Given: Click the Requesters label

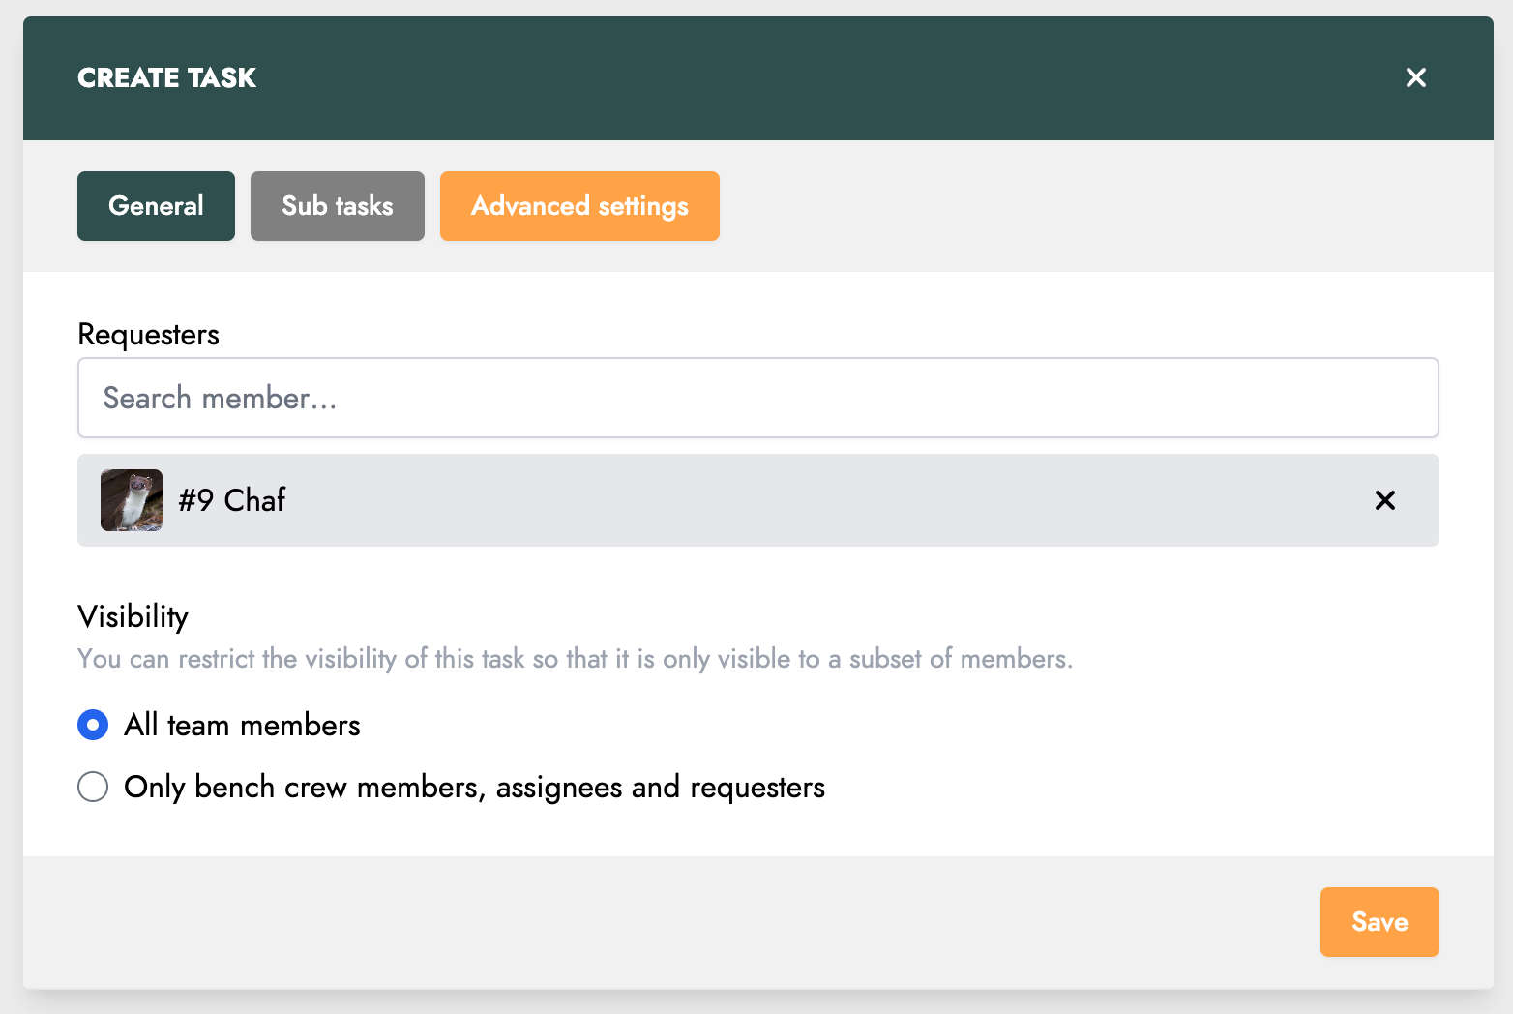Looking at the screenshot, I should tap(148, 335).
